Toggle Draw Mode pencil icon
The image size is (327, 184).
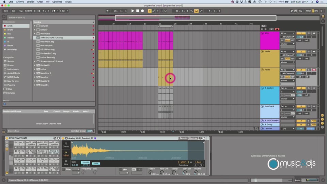pyautogui.click(x=292, y=11)
